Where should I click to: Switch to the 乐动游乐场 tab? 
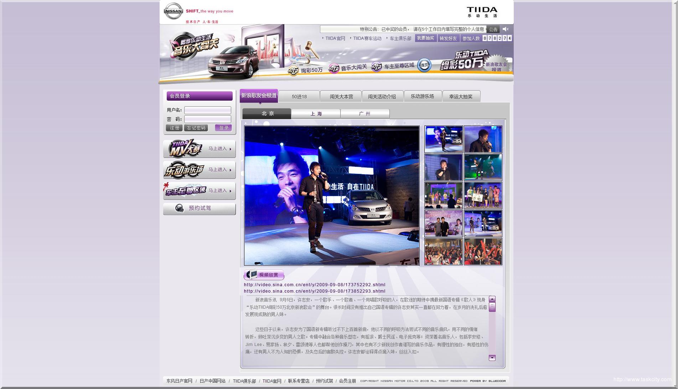tap(423, 96)
